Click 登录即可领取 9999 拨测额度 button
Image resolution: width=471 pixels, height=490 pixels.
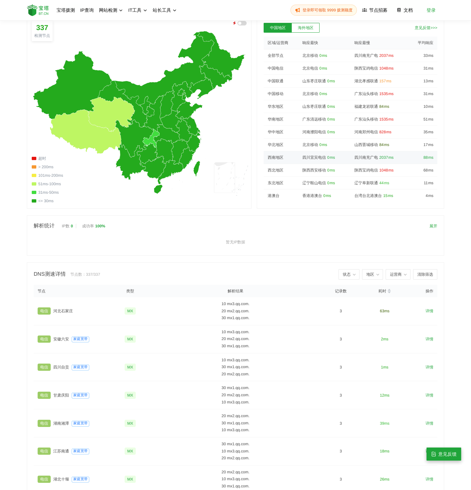click(x=323, y=10)
